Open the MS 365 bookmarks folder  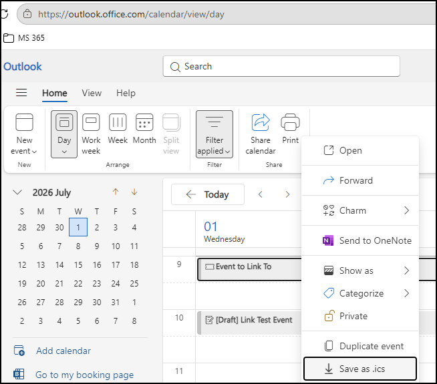[x=24, y=38]
